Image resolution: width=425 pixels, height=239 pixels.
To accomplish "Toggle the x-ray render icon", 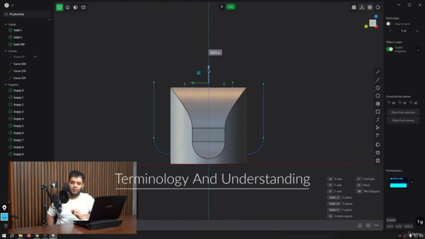I will [370, 7].
